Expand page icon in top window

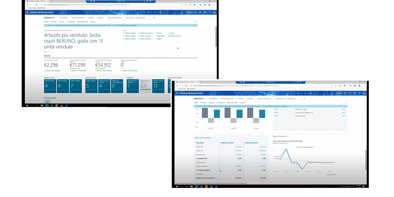[196, 21]
